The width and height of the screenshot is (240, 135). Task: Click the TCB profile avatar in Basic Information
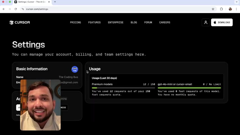click(75, 69)
